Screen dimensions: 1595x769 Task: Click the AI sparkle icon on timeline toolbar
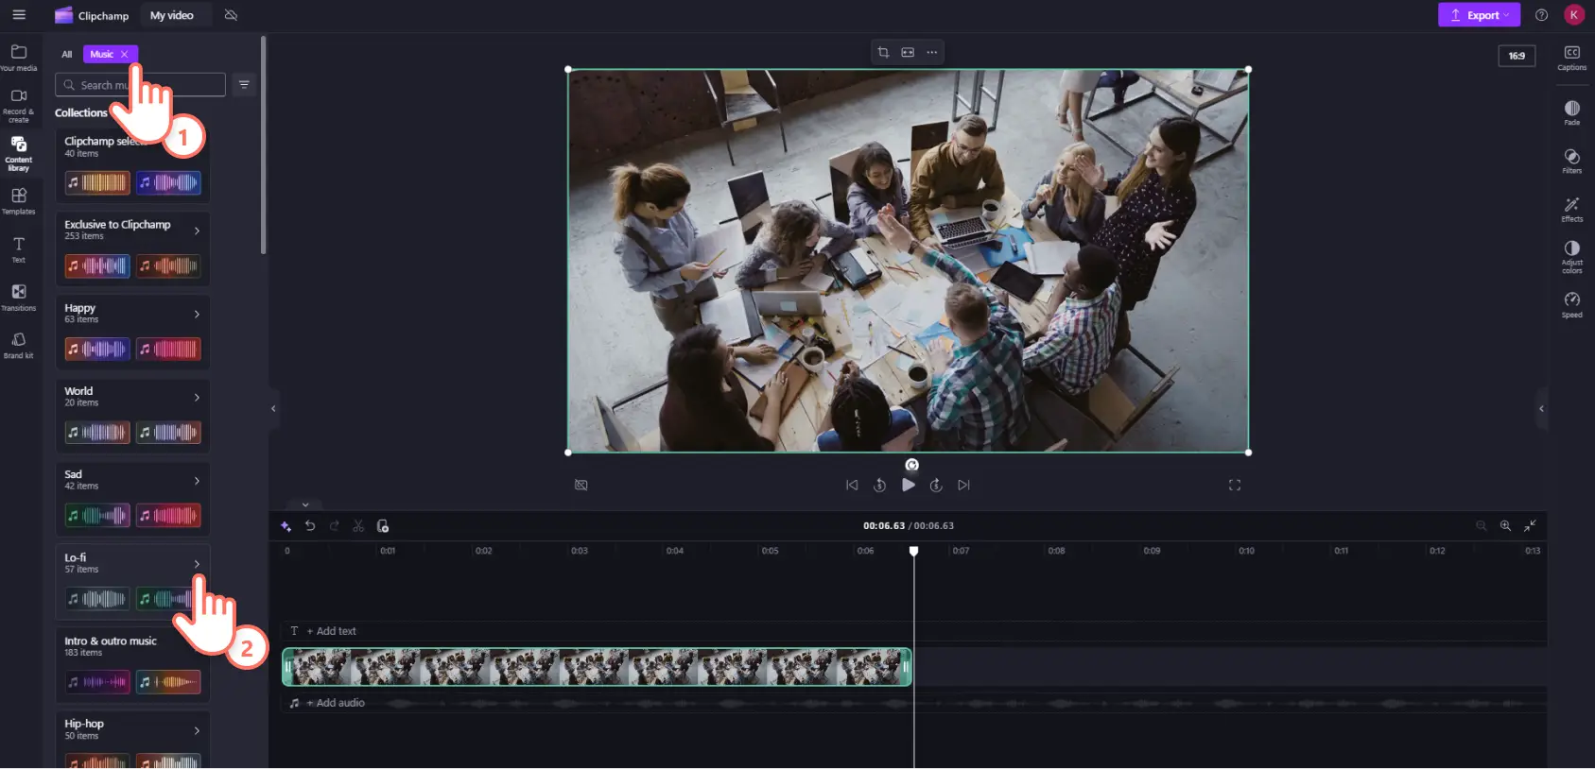click(286, 526)
